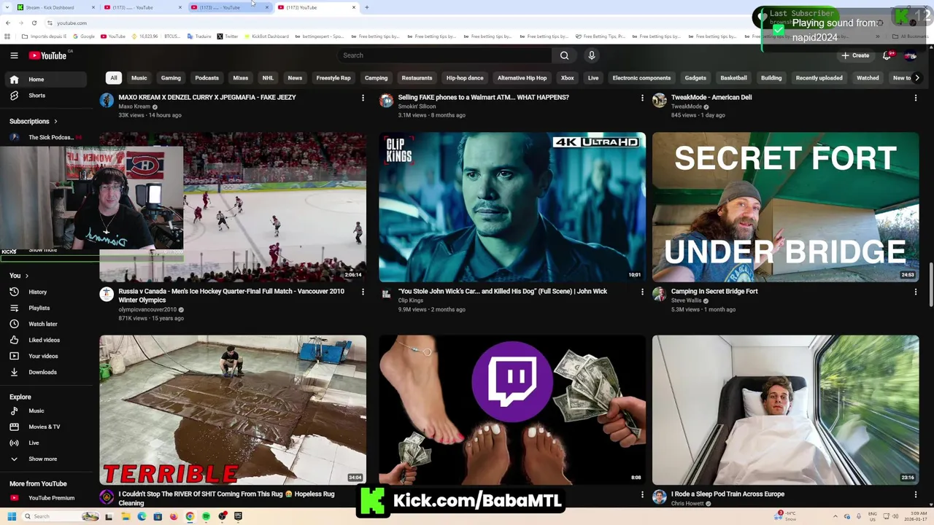This screenshot has height=525, width=934.
Task: Show more category chips with right arrow
Action: pos(917,78)
